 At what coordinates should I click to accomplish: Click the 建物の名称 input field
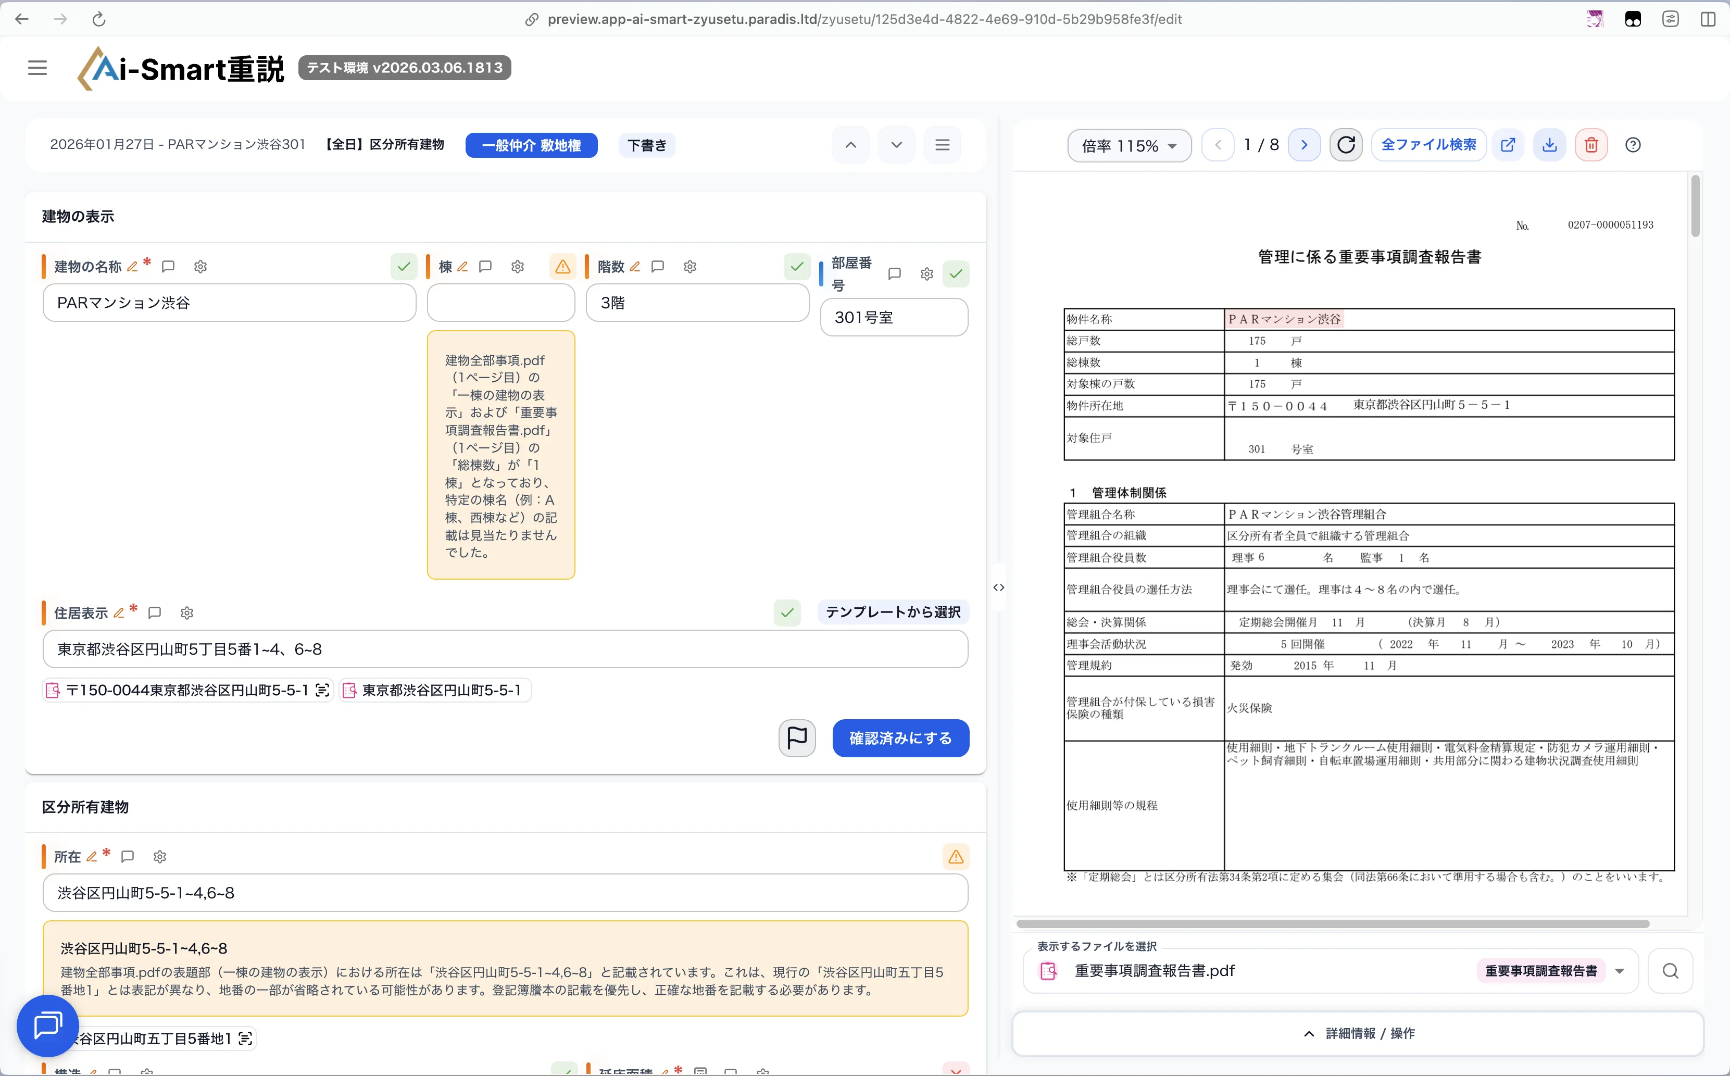229,303
